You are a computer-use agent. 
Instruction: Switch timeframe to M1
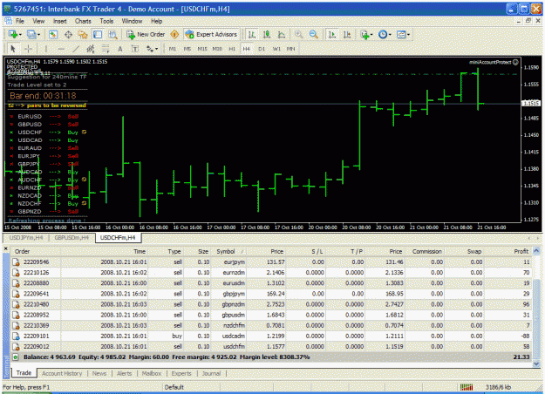(173, 49)
